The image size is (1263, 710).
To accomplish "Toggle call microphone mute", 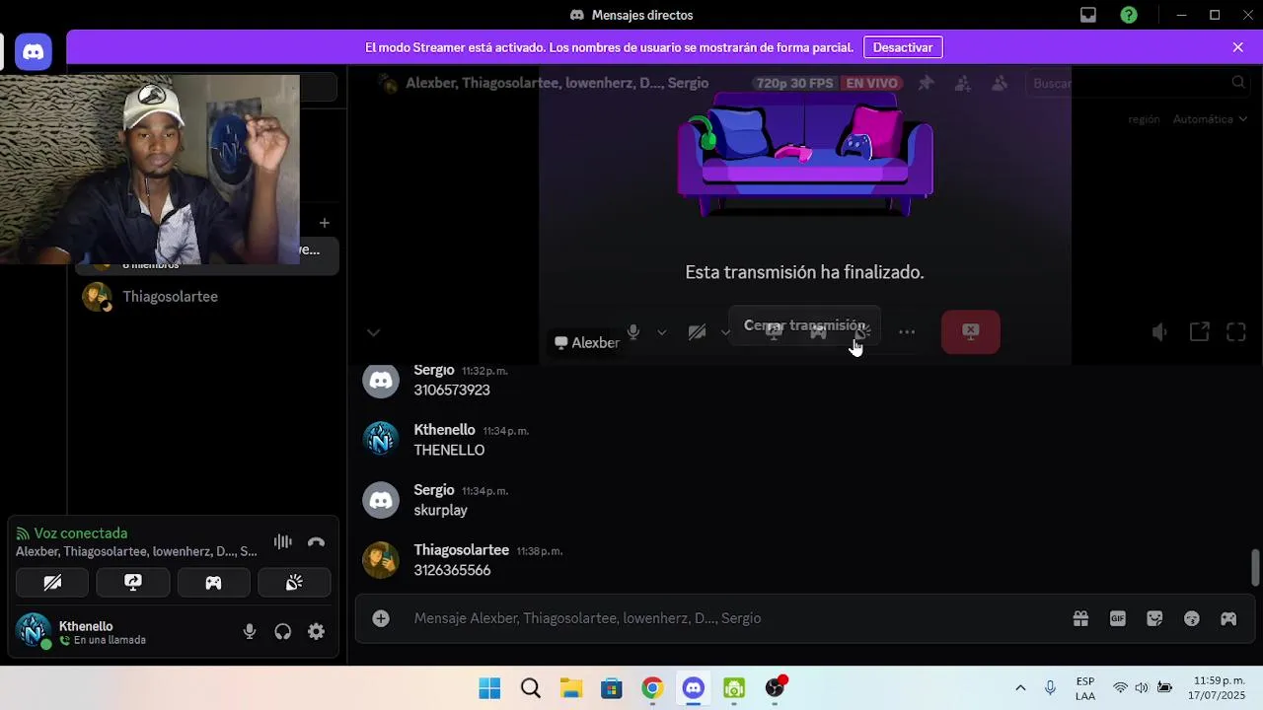I will 633,332.
